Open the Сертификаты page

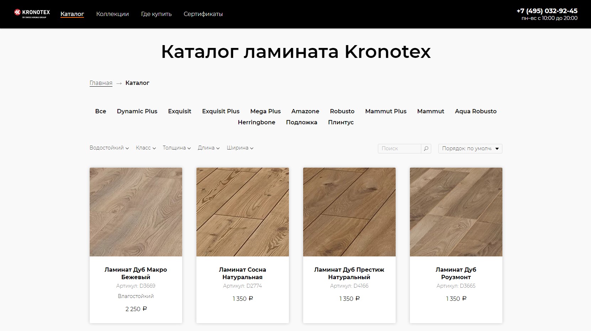(x=203, y=14)
